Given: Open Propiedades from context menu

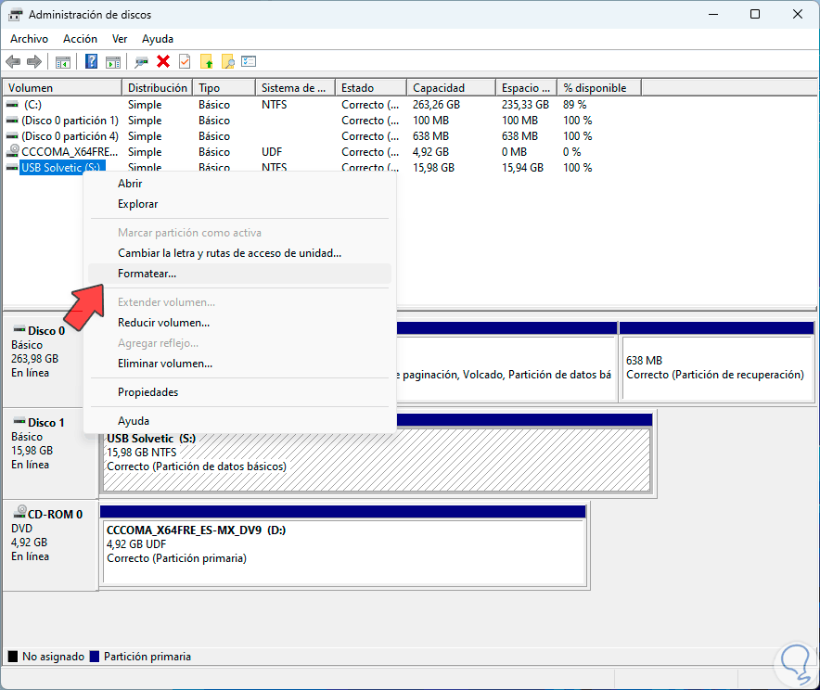Looking at the screenshot, I should 239,392.
